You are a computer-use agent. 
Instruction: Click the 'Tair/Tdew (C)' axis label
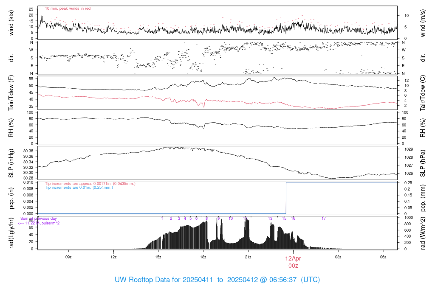coord(423,93)
